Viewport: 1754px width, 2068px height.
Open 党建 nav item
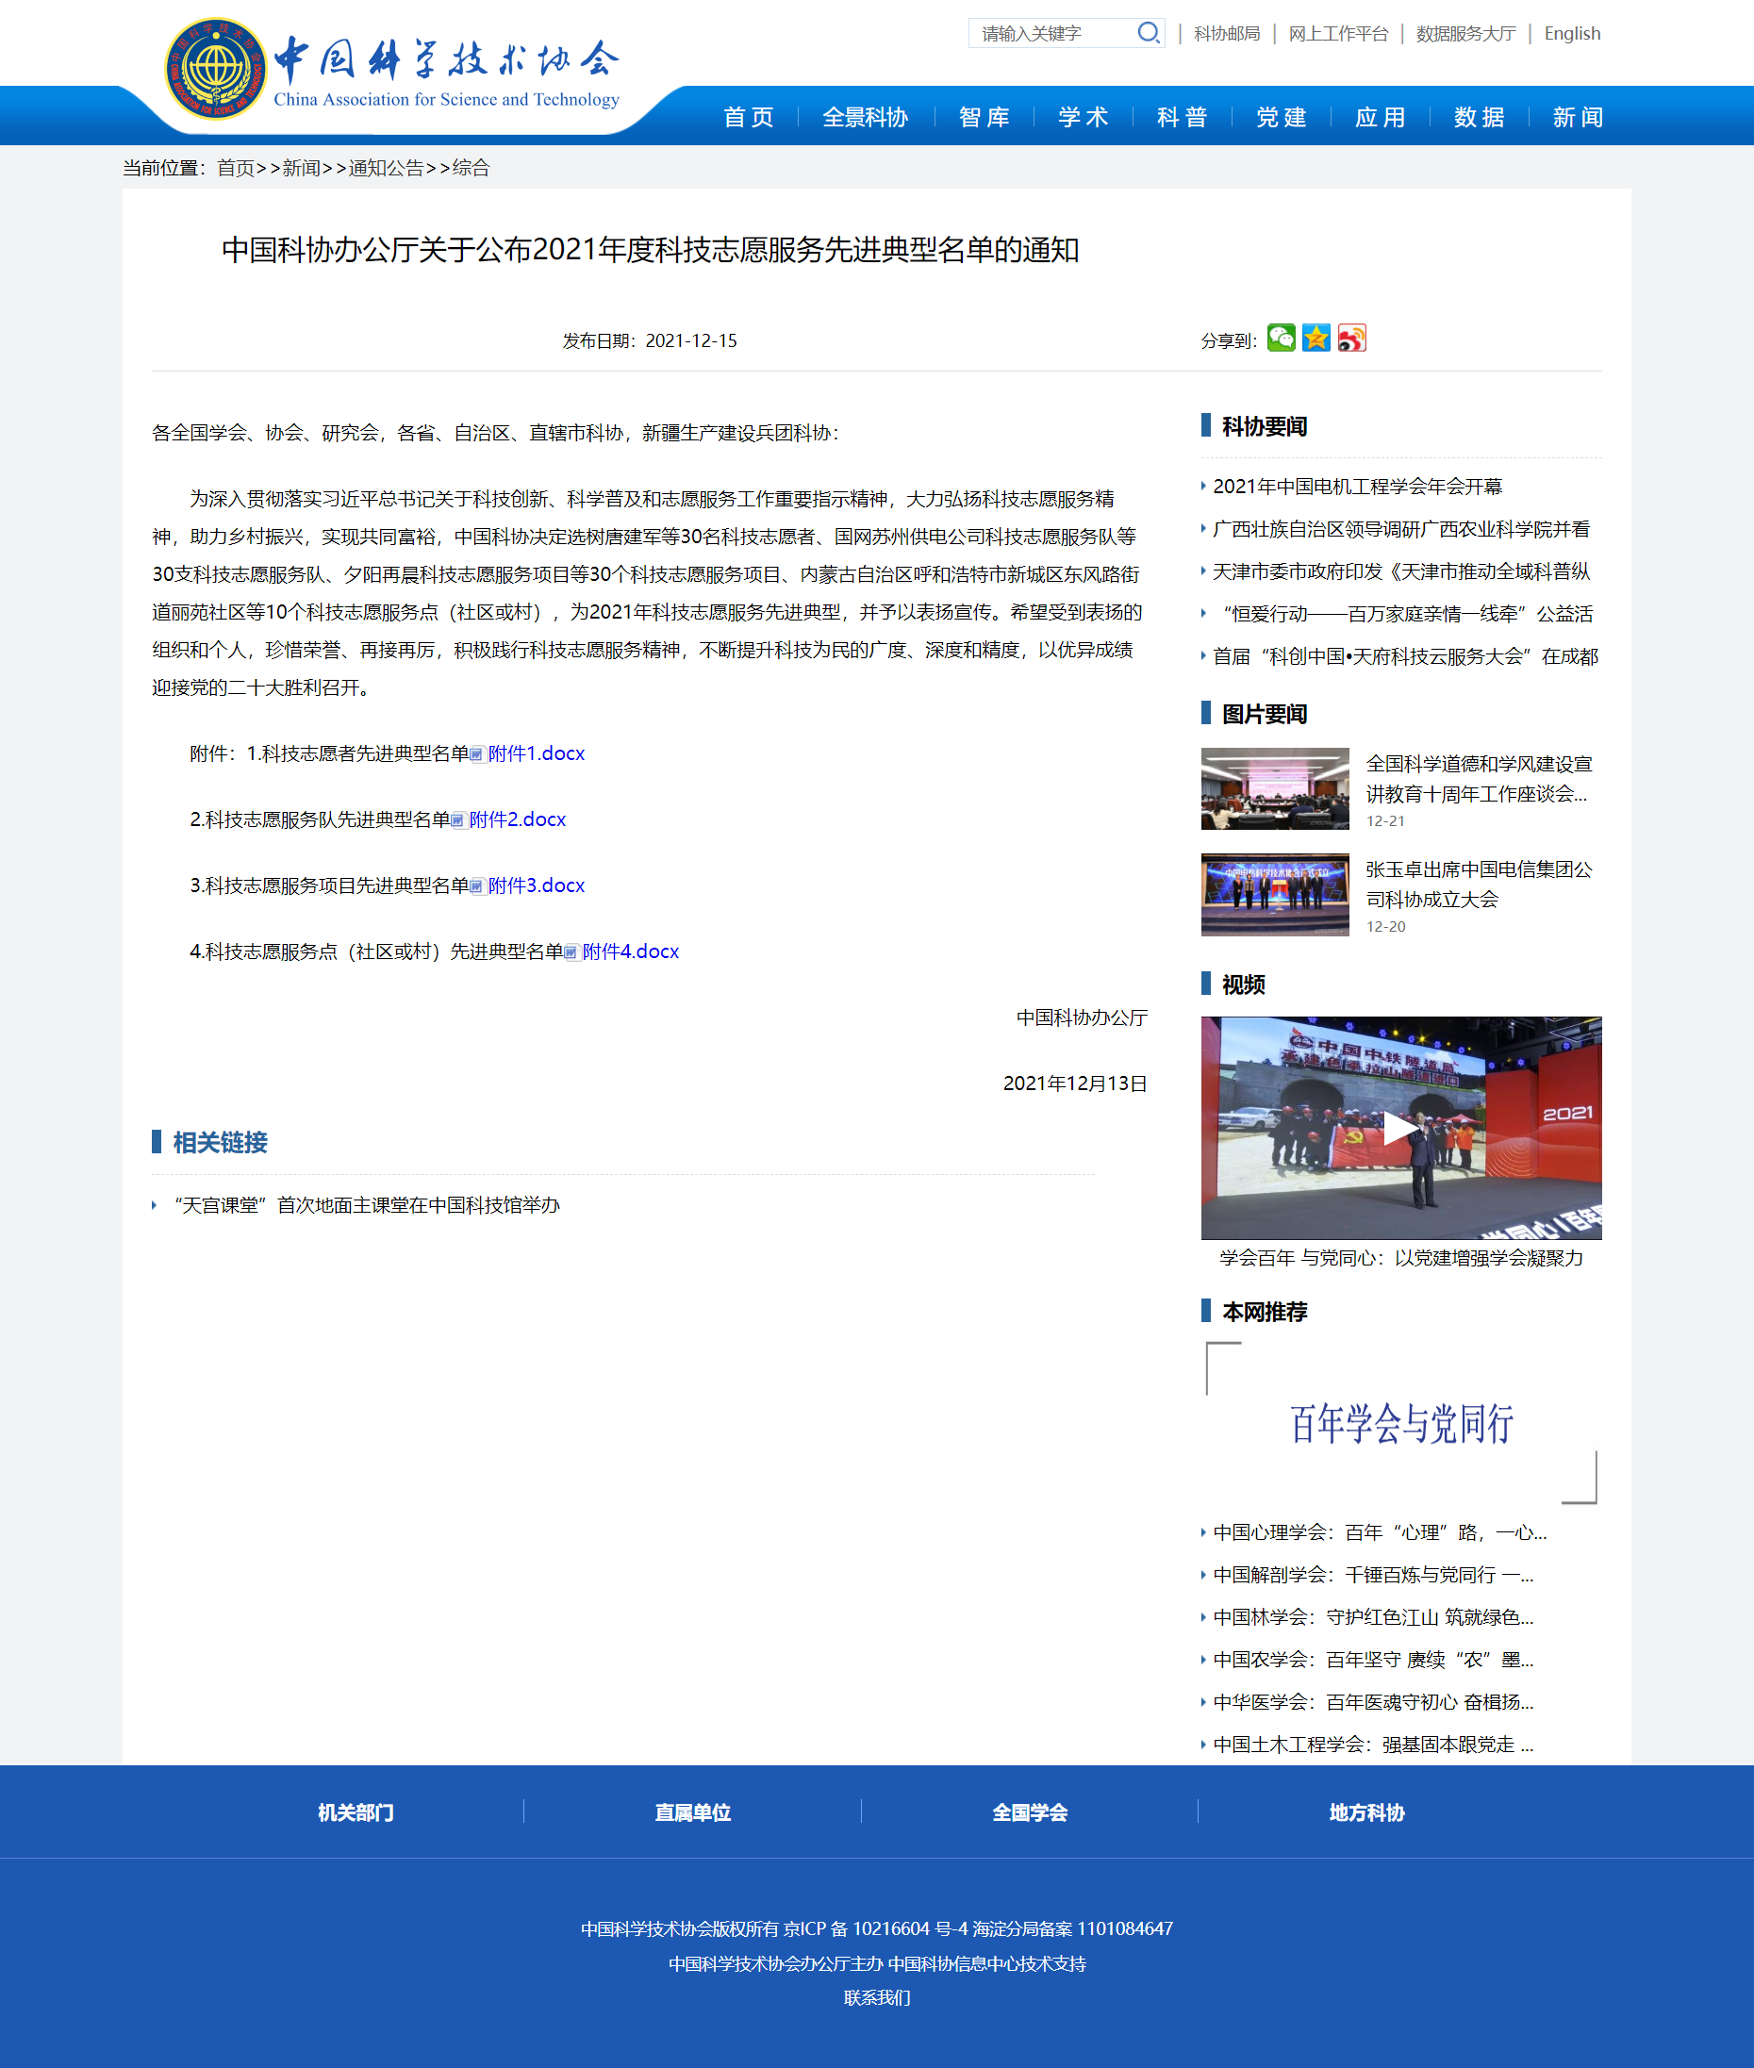pos(1281,117)
